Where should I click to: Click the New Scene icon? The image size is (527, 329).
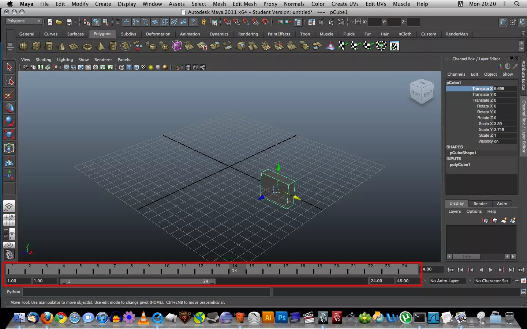coord(50,22)
